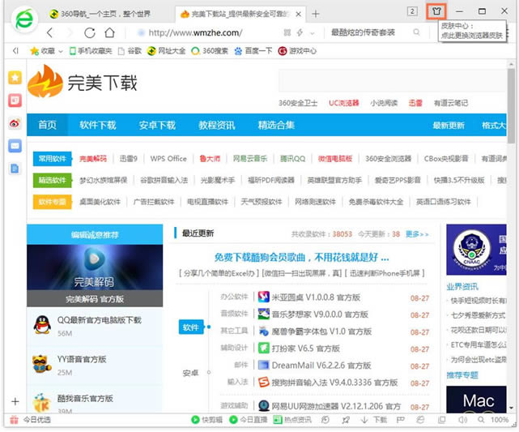Image resolution: width=519 pixels, height=432 pixels.
Task: Click the search magnifier in search box
Action: pos(416,32)
